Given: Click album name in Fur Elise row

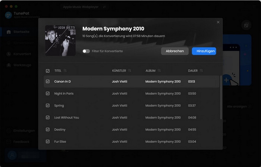Looking at the screenshot, I should 163,142.
